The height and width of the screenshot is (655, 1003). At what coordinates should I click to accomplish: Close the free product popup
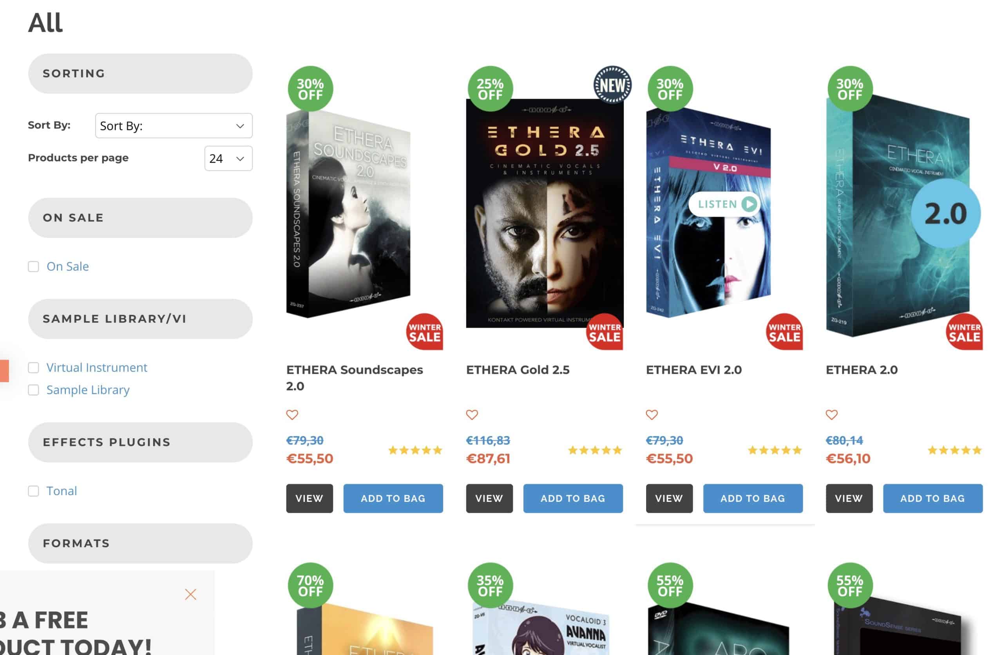tap(190, 594)
